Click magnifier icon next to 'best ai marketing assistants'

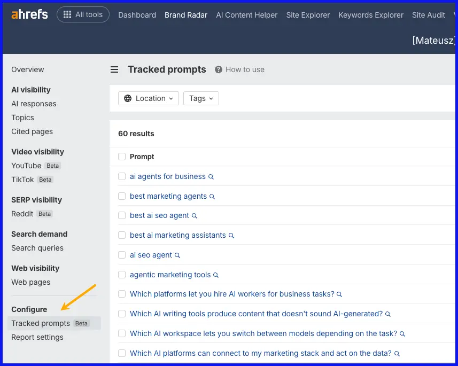click(231, 236)
